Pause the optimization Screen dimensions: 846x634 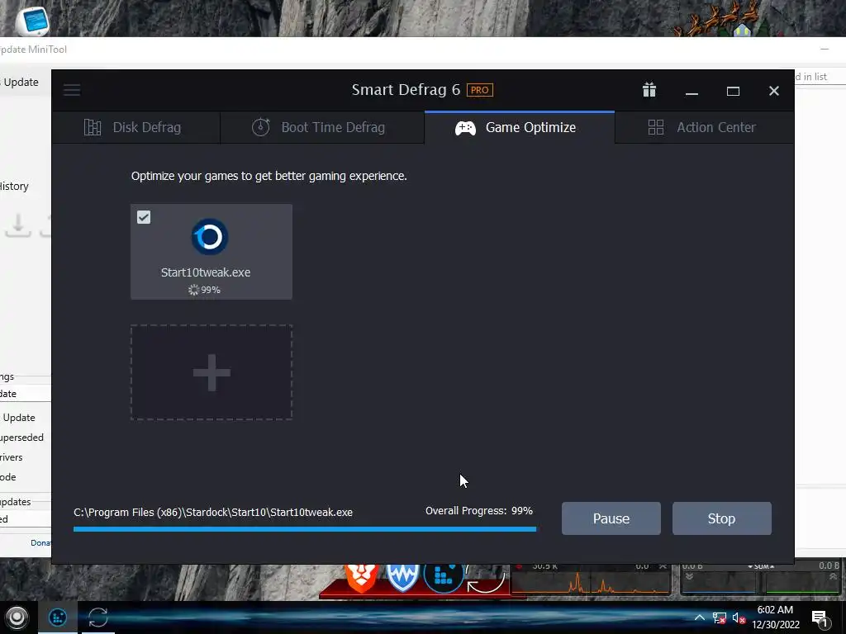click(611, 518)
